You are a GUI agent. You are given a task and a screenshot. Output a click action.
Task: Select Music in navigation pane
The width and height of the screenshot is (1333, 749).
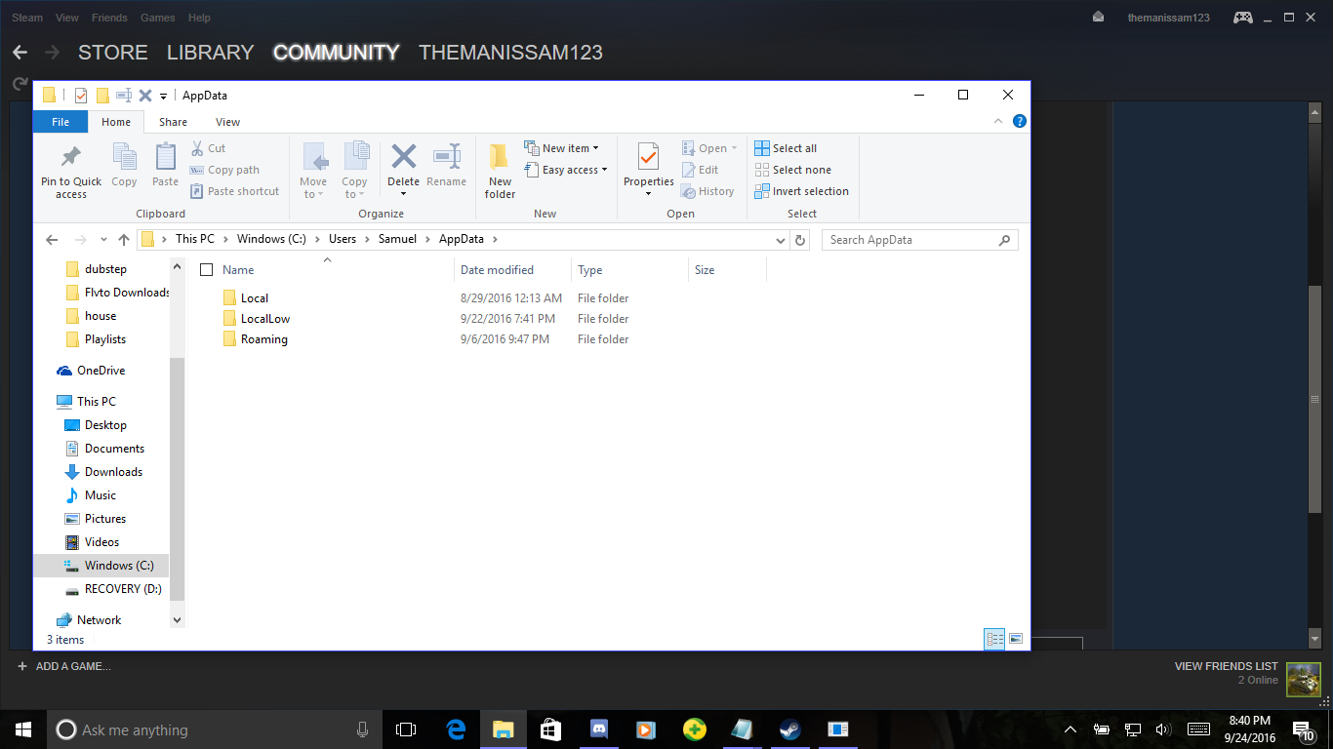pyautogui.click(x=101, y=495)
